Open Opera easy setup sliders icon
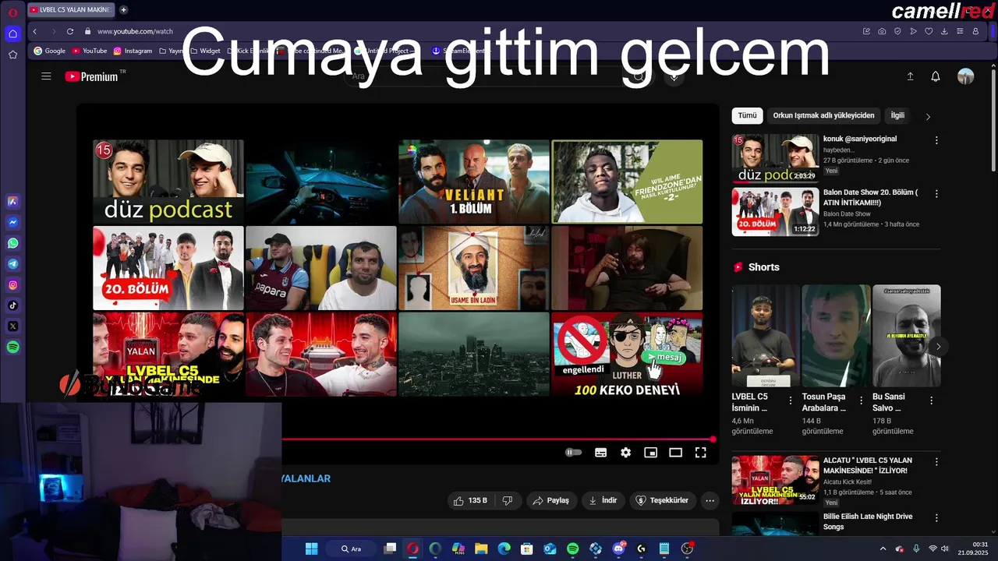998x561 pixels. coord(960,31)
